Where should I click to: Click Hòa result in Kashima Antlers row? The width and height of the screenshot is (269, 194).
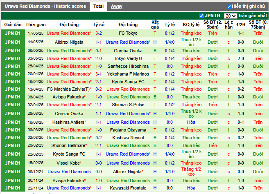[x=191, y=122]
